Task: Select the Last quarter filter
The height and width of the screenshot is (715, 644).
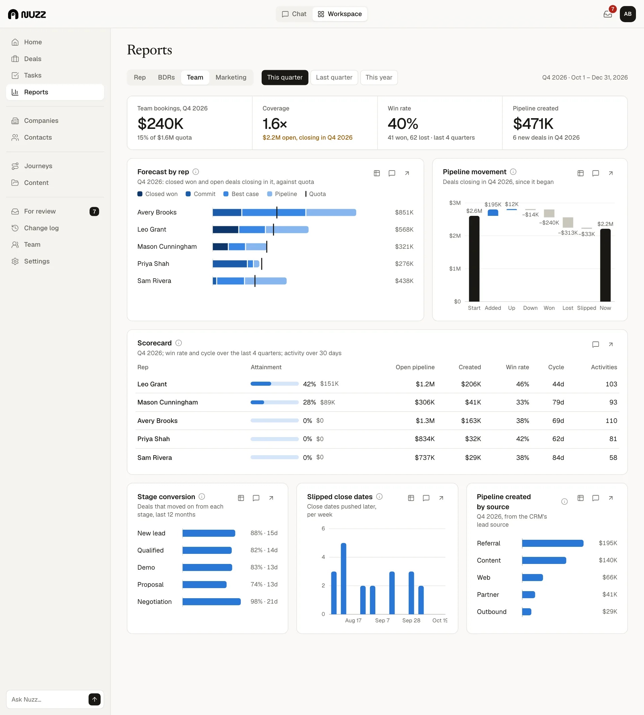Action: point(334,78)
